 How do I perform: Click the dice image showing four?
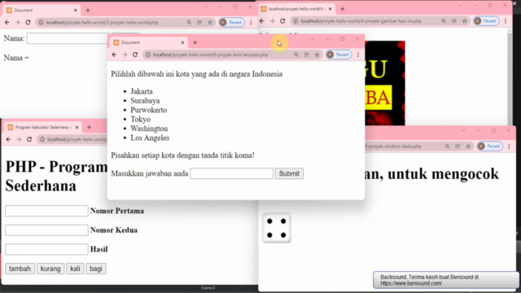coord(277,228)
